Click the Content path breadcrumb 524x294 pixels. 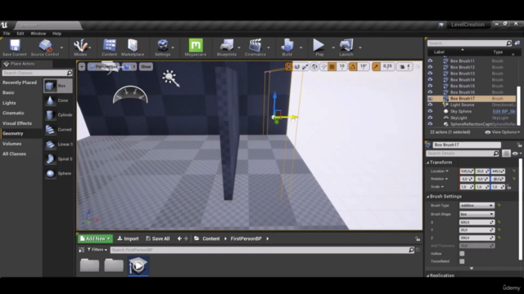point(211,238)
